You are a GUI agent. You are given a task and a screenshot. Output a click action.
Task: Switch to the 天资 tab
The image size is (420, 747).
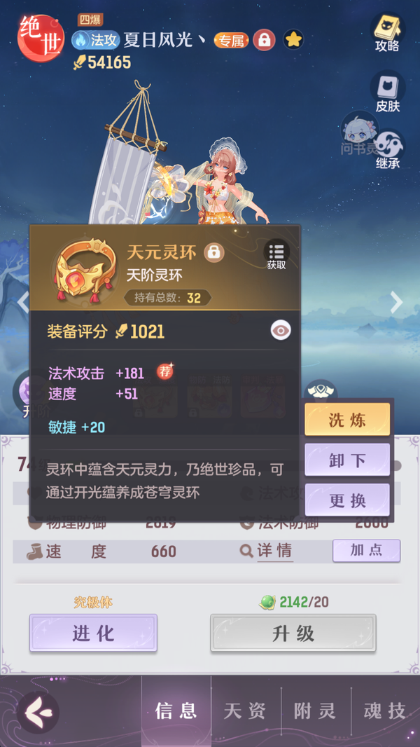246,711
